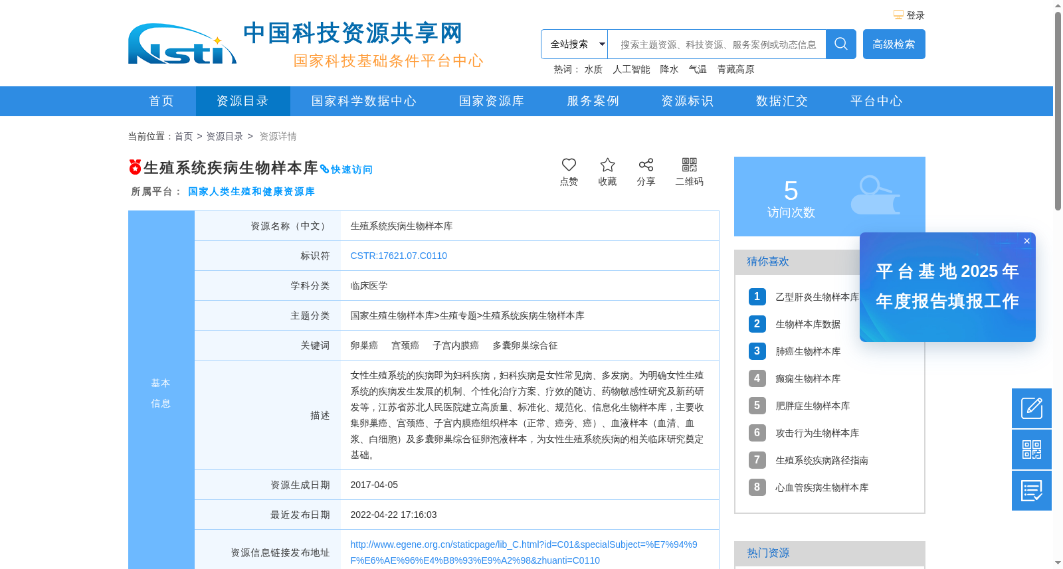This screenshot has height=569, width=1063.
Task: Click the 2017-04-05 generation date value
Action: pyautogui.click(x=374, y=485)
